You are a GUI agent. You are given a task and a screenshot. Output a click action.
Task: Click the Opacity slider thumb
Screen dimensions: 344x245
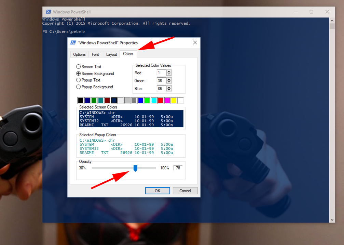[135, 168]
